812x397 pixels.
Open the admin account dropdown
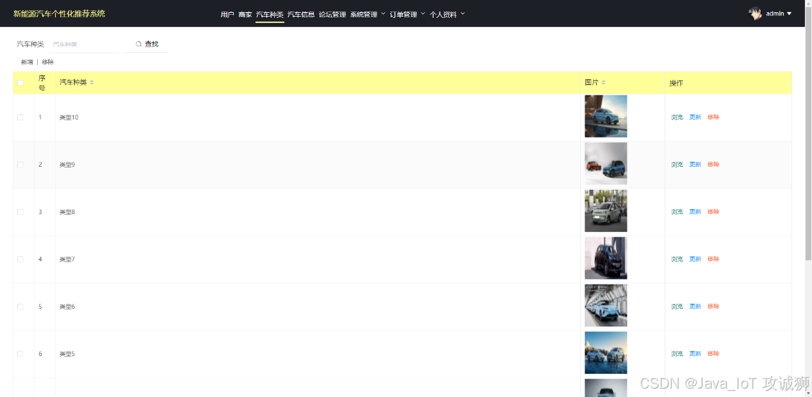[779, 13]
